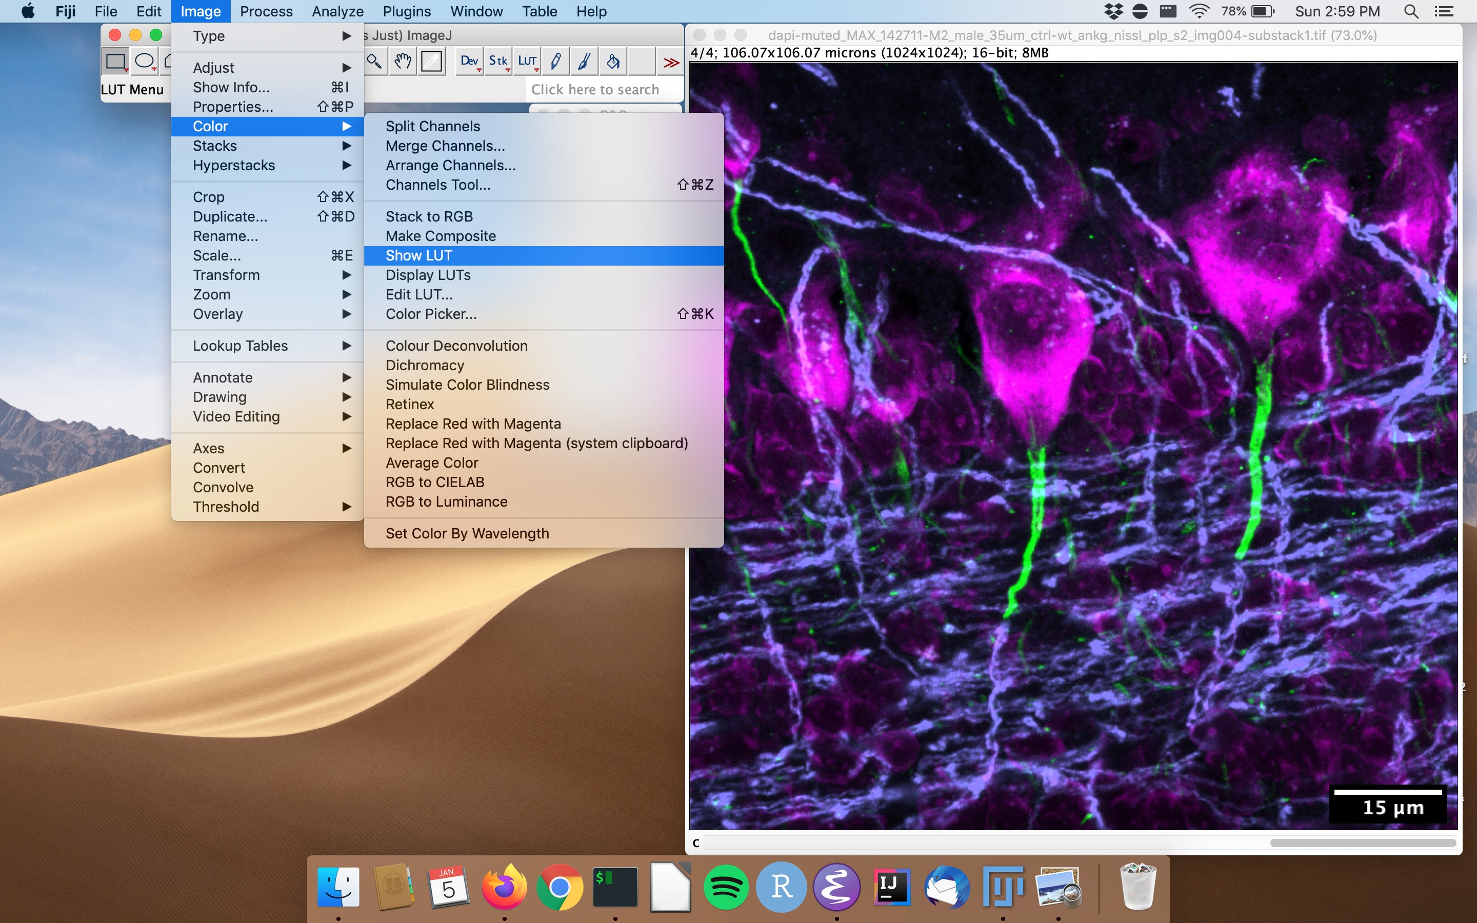Toggle Retinex color adjustment
The height and width of the screenshot is (923, 1477).
[409, 404]
